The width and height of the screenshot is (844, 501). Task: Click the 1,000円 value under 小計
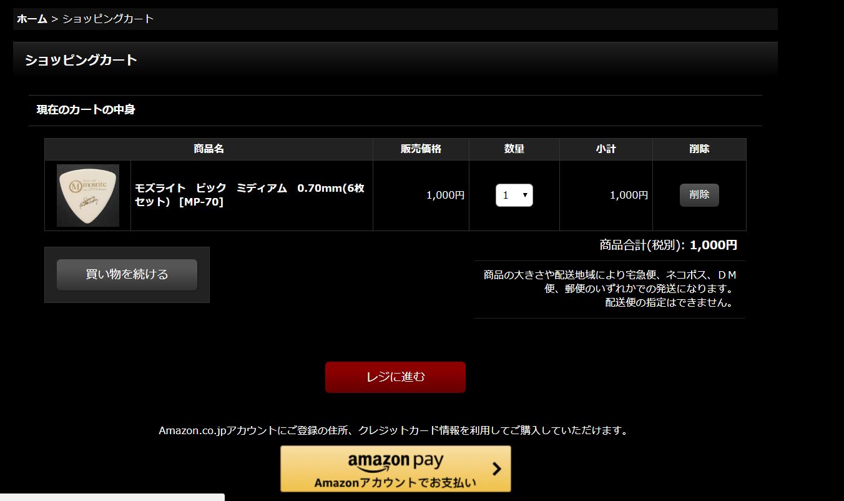[629, 196]
